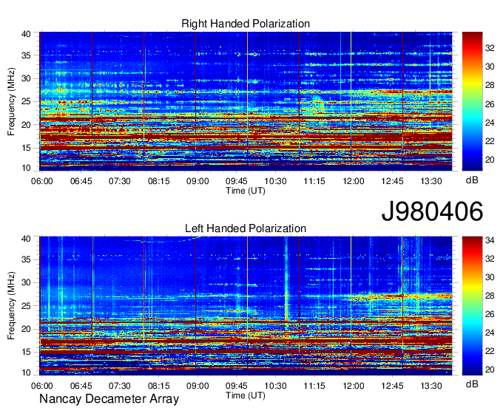Screen dimensions: 503x408
Task: Click the 20 MHz tick of right-handed plot
Action: coord(26,125)
